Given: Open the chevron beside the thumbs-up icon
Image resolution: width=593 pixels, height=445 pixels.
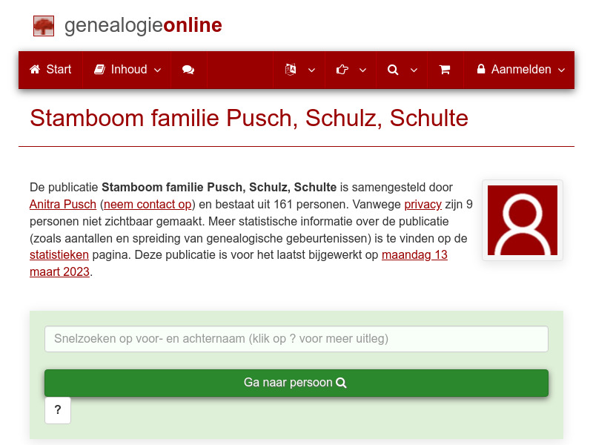Looking at the screenshot, I should tap(362, 70).
